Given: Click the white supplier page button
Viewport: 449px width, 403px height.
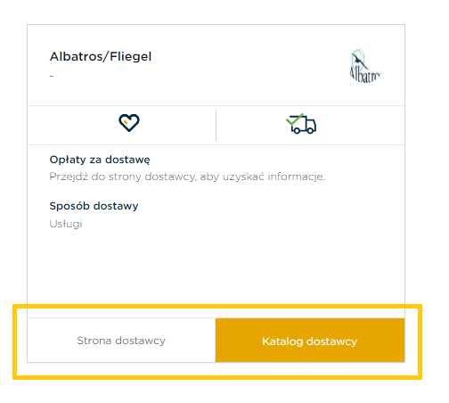Looking at the screenshot, I should (121, 341).
